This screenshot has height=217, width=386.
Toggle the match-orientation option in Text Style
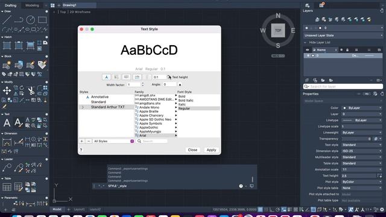click(x=116, y=77)
